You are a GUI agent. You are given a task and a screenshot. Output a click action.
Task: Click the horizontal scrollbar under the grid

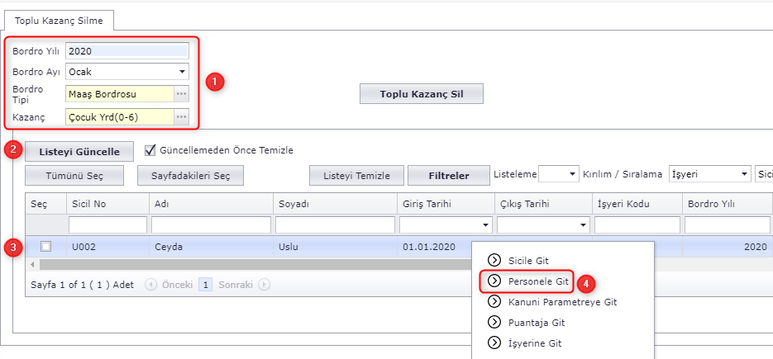coord(248,264)
